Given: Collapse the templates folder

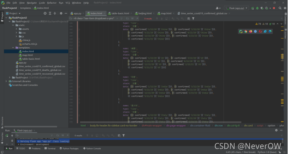Looking at the screenshot, I should click(x=13, y=48).
